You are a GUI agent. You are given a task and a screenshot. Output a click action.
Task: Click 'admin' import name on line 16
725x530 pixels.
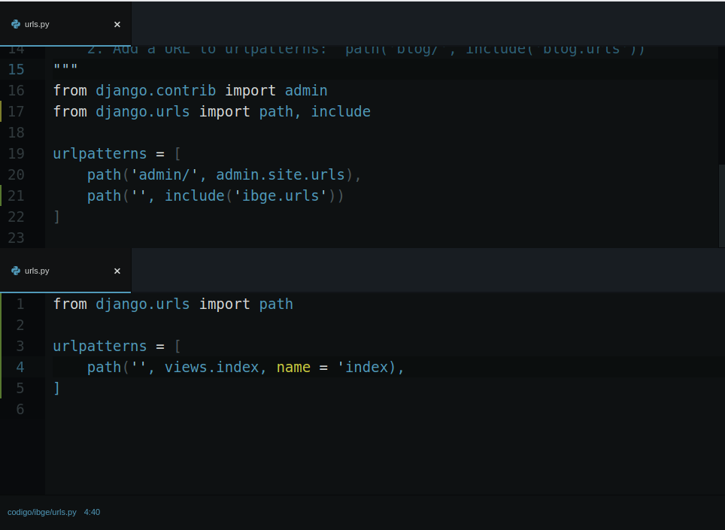click(306, 90)
